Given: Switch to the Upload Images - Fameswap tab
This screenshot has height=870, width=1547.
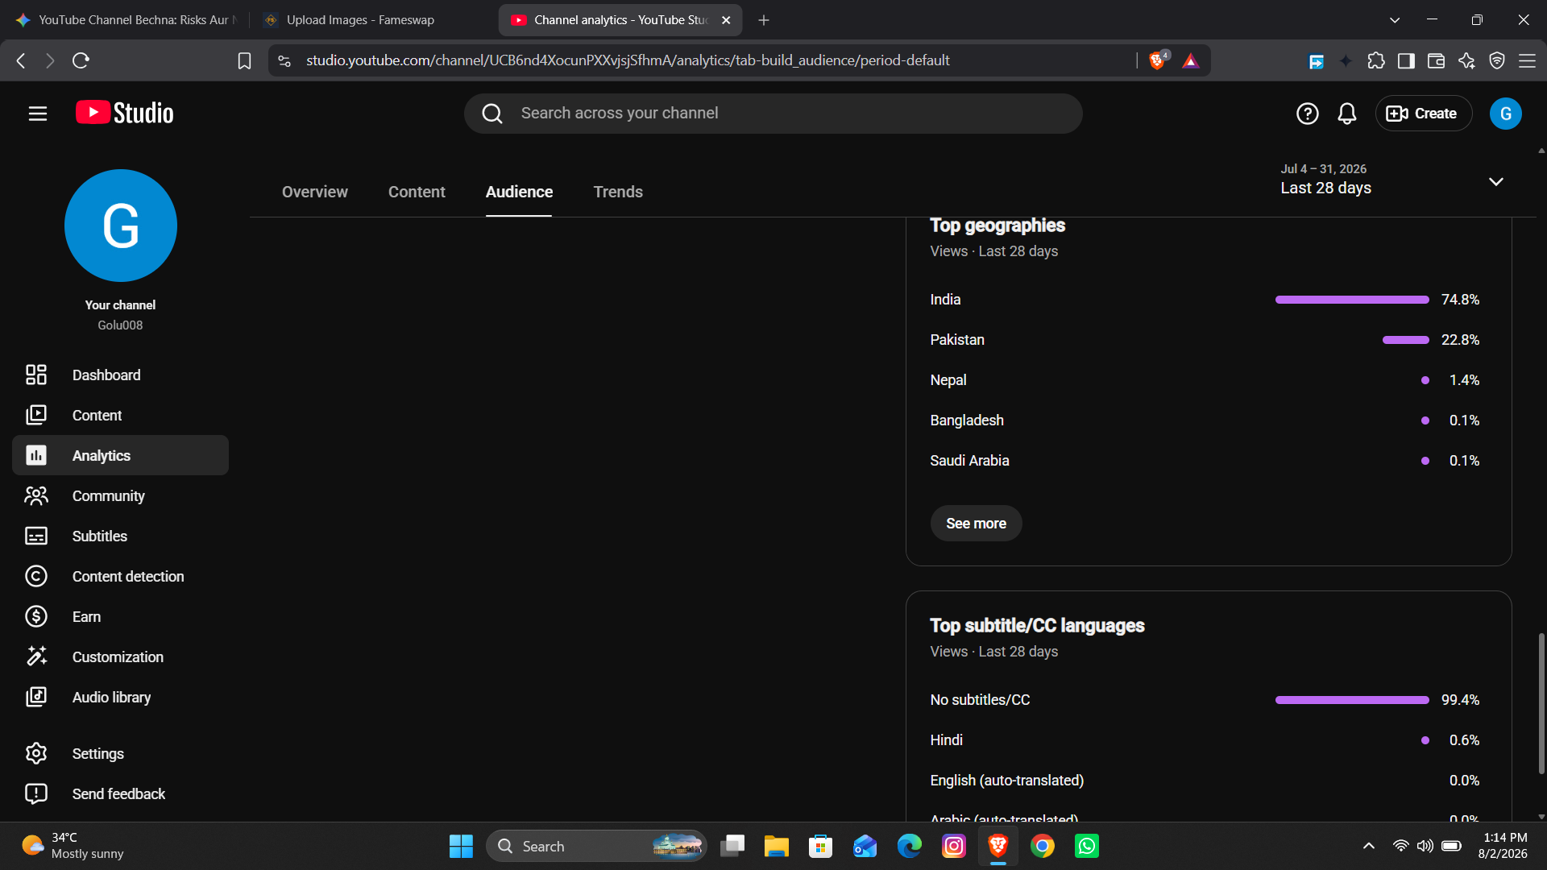Looking at the screenshot, I should coord(372,20).
